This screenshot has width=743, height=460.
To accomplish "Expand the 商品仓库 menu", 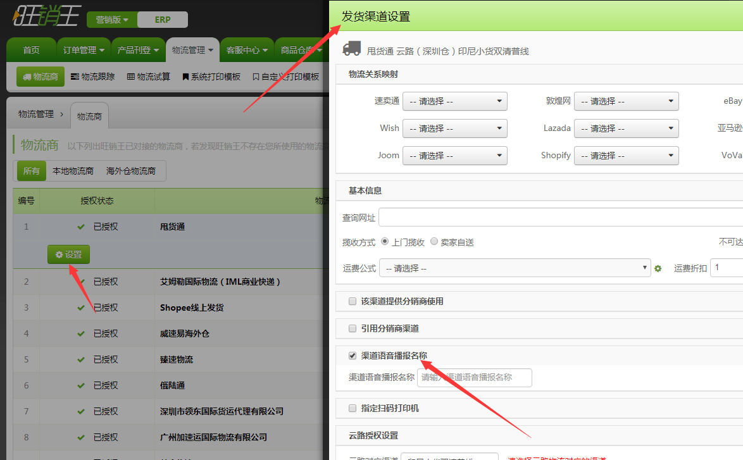I will [301, 50].
